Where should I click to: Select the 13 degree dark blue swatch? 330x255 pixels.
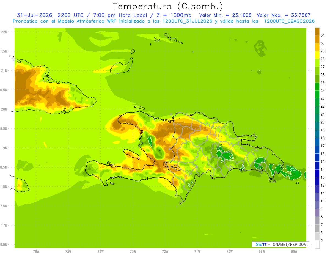point(317,174)
